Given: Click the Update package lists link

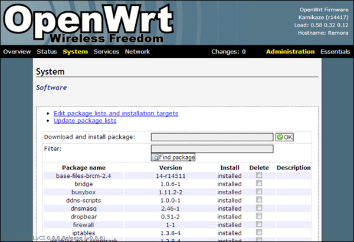Looking at the screenshot, I should coord(85,121).
